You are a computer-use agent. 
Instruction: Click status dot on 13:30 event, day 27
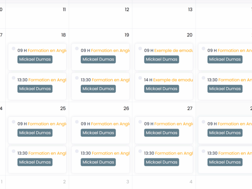[140, 151]
